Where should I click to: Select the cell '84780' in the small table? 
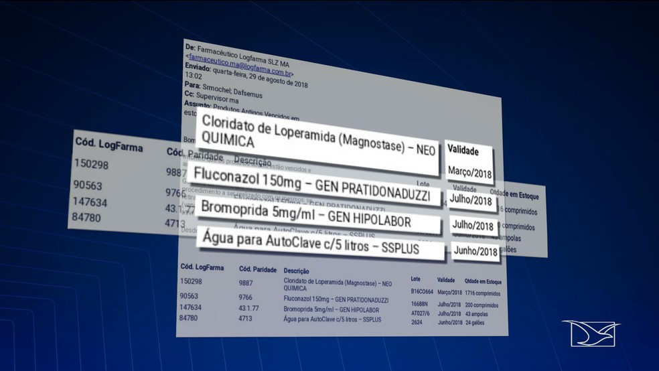[188, 317]
